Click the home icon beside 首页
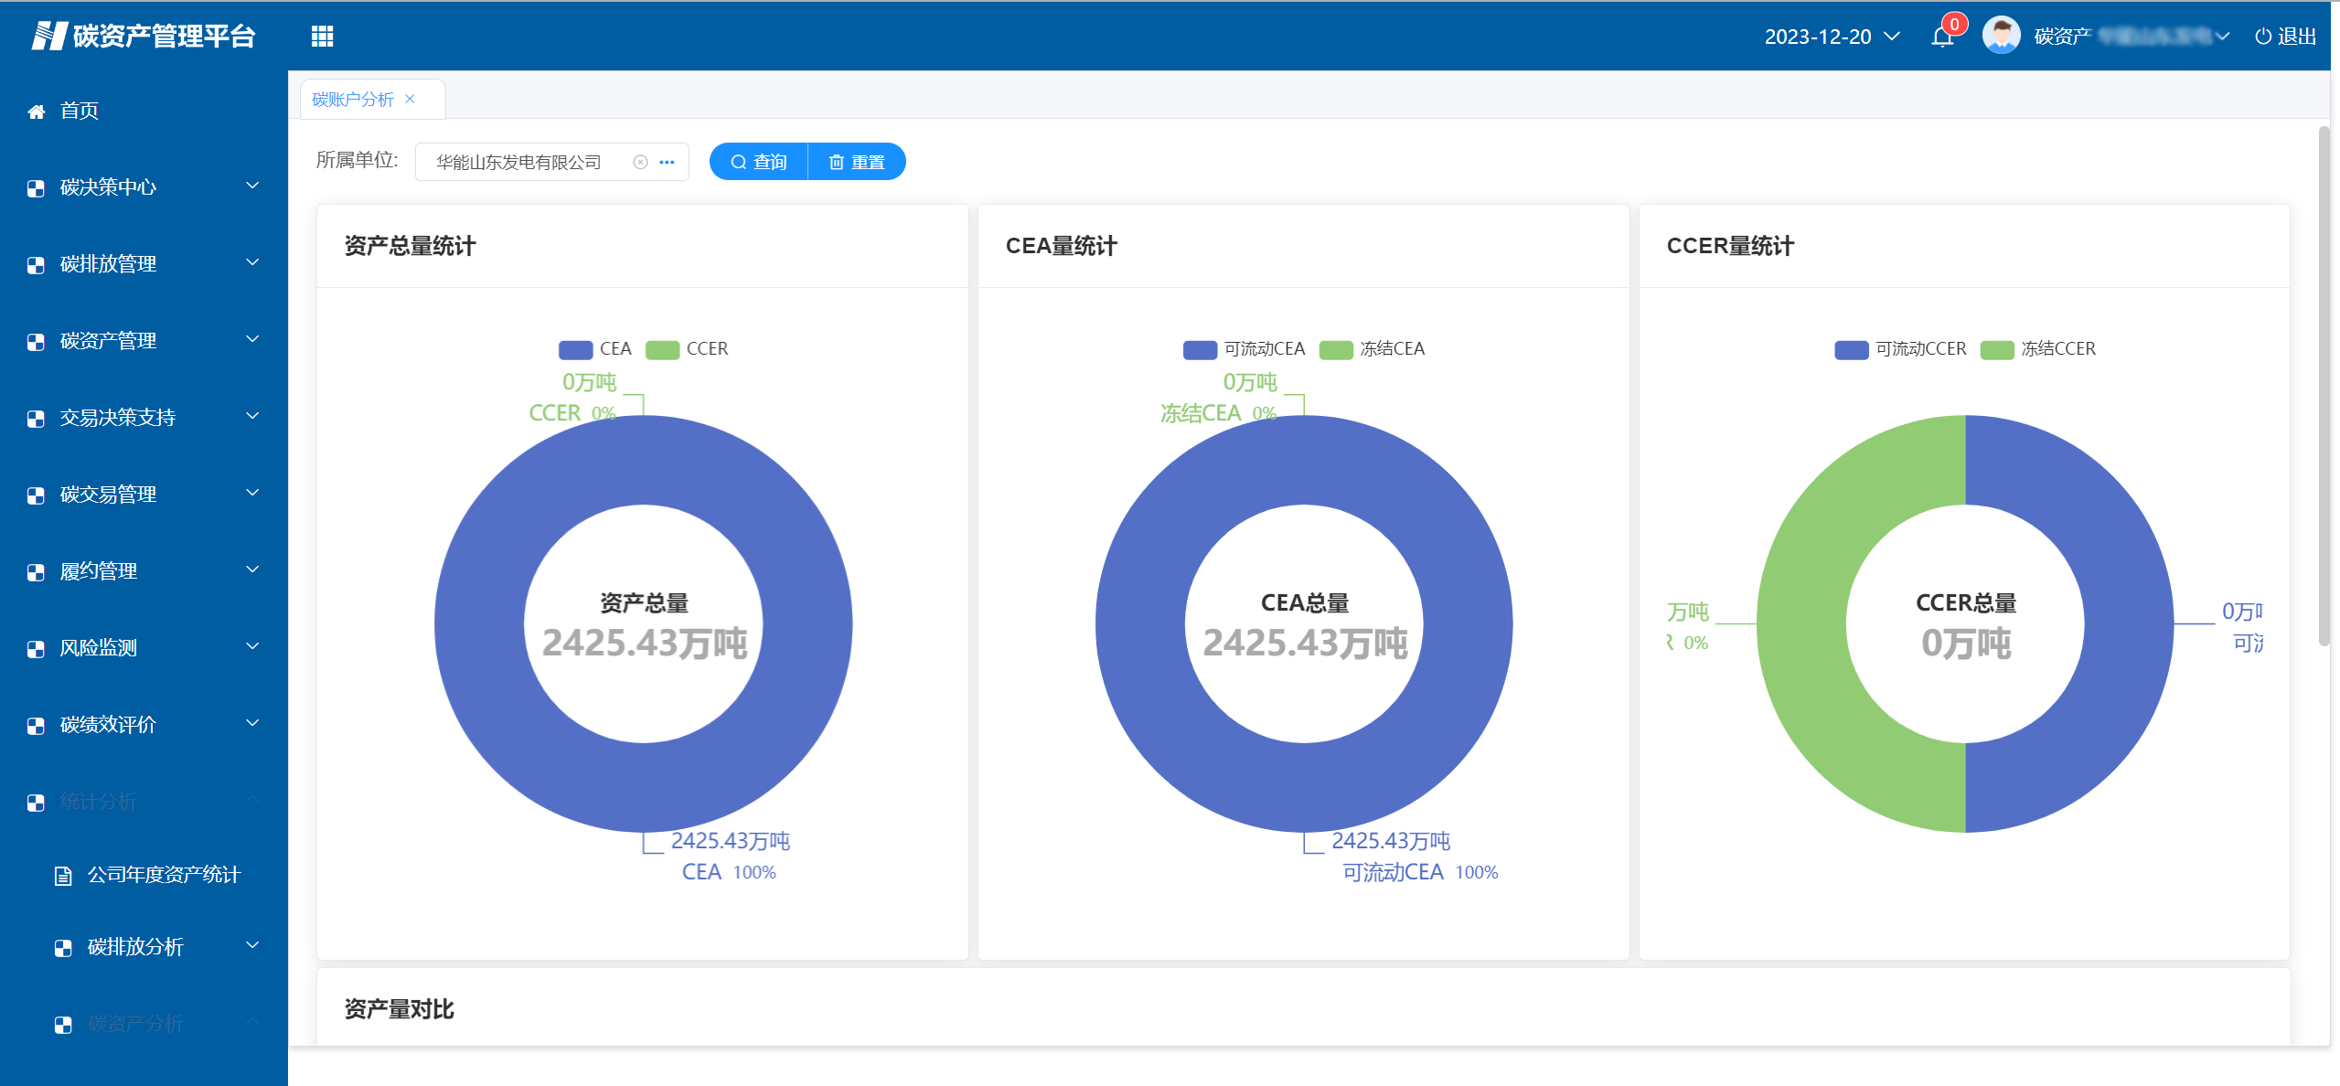This screenshot has height=1086, width=2340. point(37,112)
